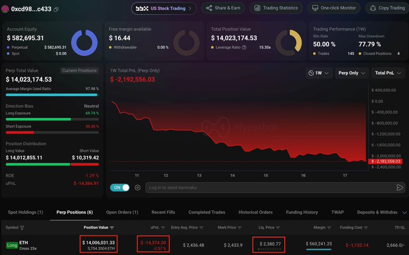Click the Long Exposure green bar
This screenshot has height=255, width=409.
click(x=38, y=119)
